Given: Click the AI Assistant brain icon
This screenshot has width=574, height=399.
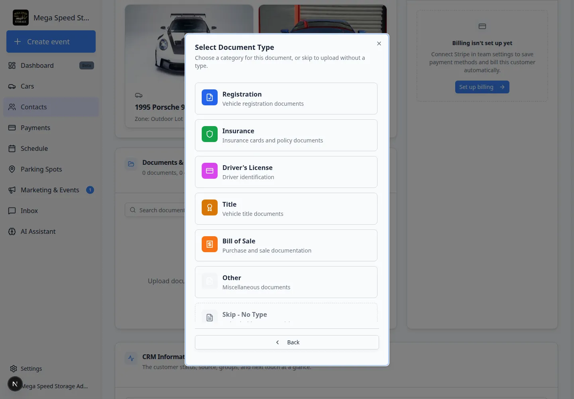Looking at the screenshot, I should point(12,231).
